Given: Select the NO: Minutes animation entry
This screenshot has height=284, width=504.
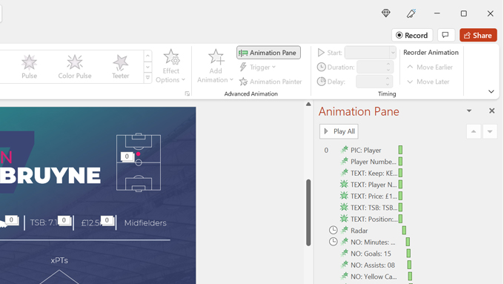Looking at the screenshot, I should (373, 242).
